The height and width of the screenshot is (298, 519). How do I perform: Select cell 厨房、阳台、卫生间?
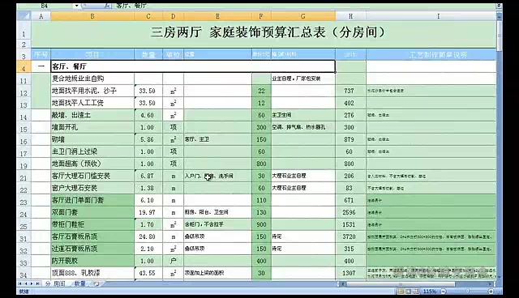[x=217, y=212]
